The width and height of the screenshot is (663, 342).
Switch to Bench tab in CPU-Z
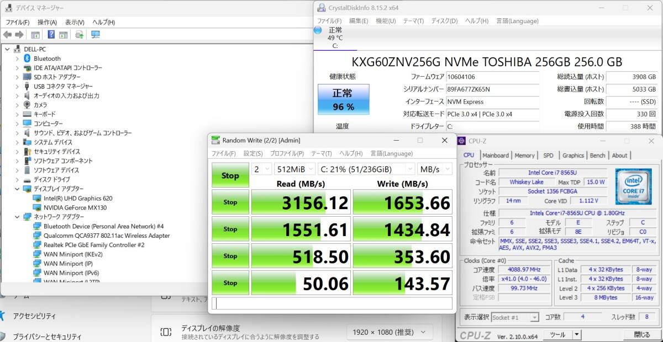(x=598, y=156)
